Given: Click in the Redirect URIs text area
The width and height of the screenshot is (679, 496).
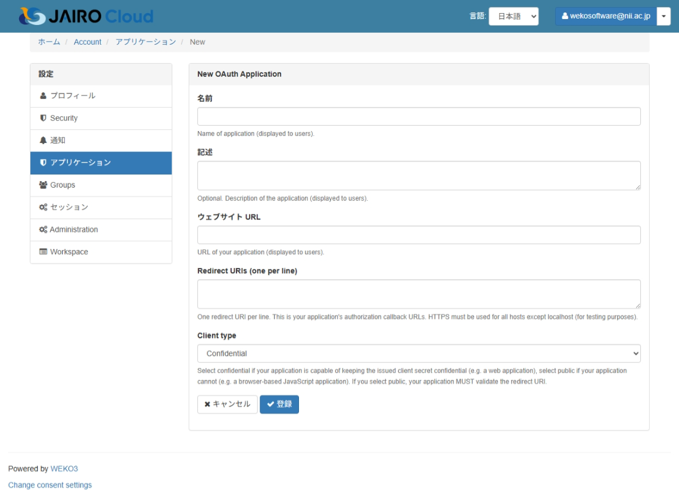Looking at the screenshot, I should [419, 294].
